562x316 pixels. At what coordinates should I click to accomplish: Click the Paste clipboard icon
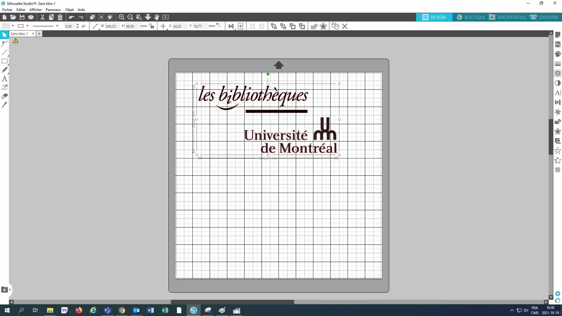click(60, 17)
